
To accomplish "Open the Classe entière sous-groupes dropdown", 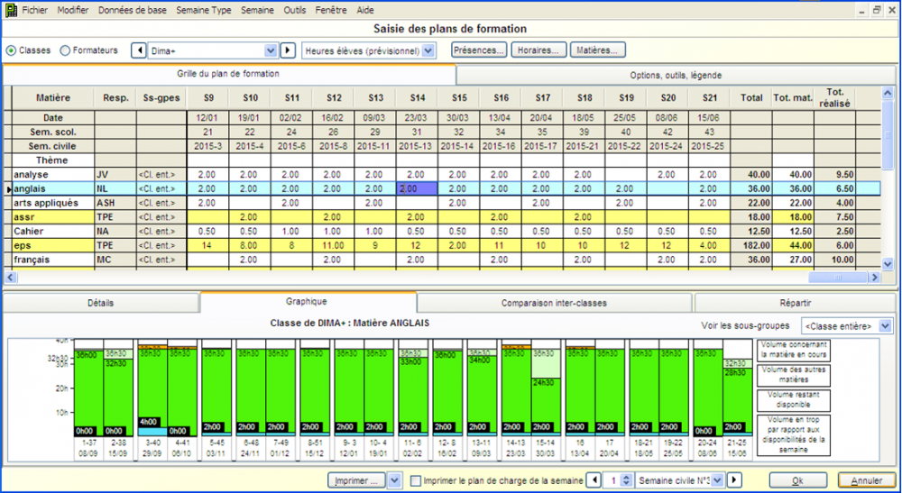I will [x=884, y=324].
